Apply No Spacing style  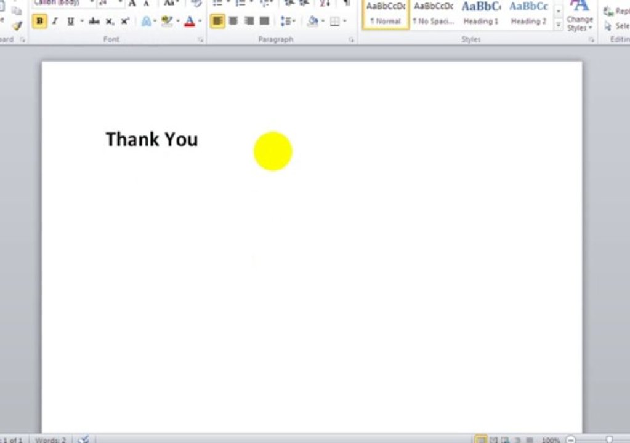point(434,14)
